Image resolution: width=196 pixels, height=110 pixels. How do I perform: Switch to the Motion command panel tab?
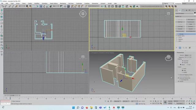click(x=186, y=10)
